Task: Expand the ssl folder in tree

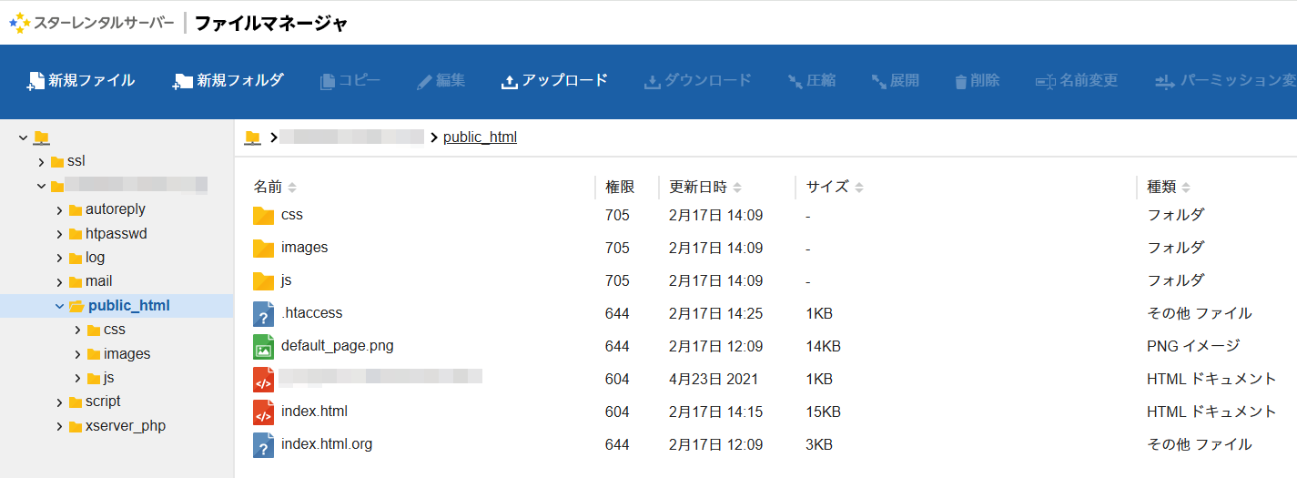Action: 41,161
